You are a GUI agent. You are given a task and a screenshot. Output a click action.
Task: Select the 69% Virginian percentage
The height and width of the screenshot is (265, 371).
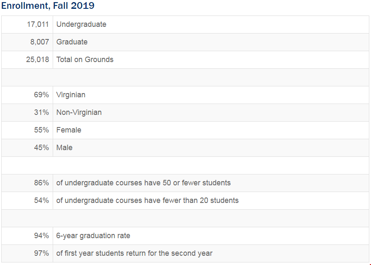point(41,95)
